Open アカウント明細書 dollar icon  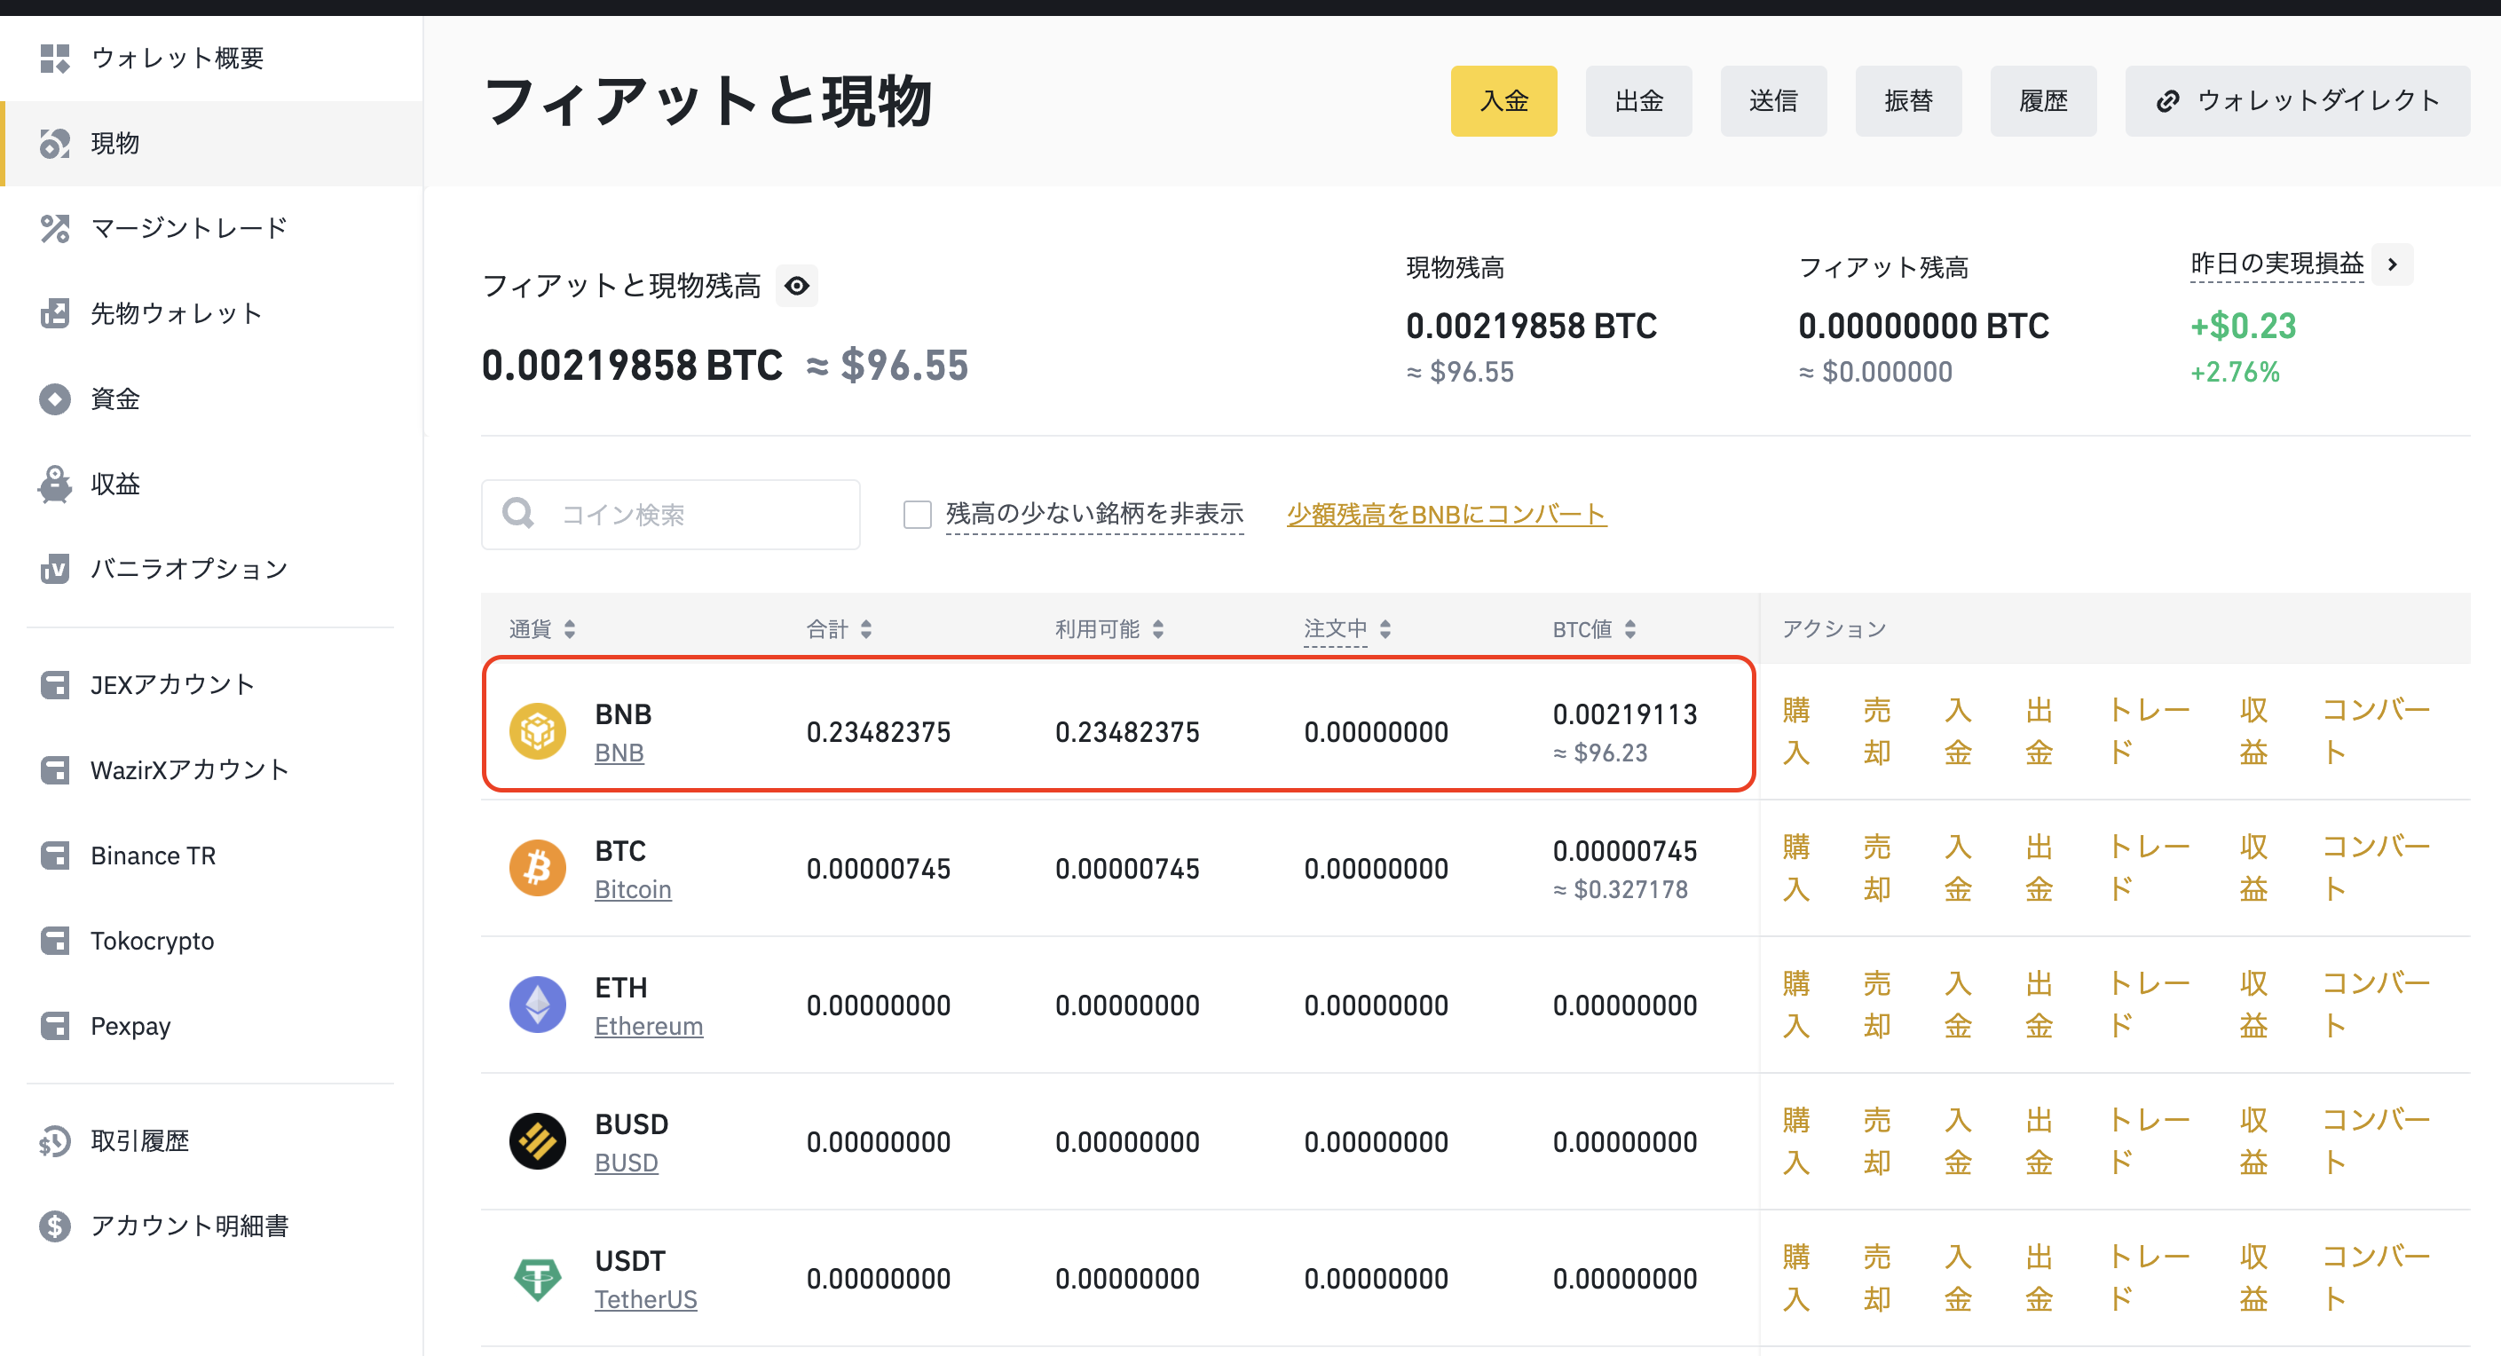click(55, 1226)
